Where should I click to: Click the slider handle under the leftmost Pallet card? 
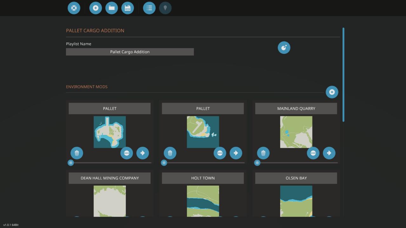click(71, 163)
